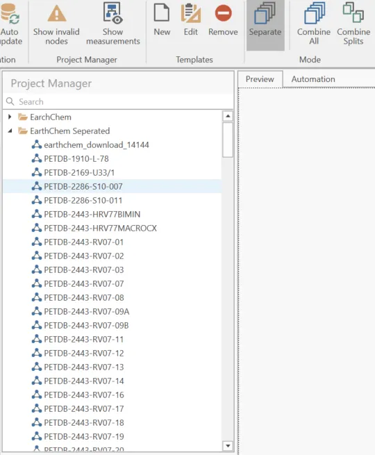
Task: Click node icon of PETDB-2443-RV07-08
Action: (x=37, y=297)
